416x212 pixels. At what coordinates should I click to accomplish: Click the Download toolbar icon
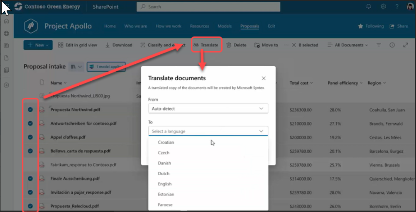(x=108, y=45)
